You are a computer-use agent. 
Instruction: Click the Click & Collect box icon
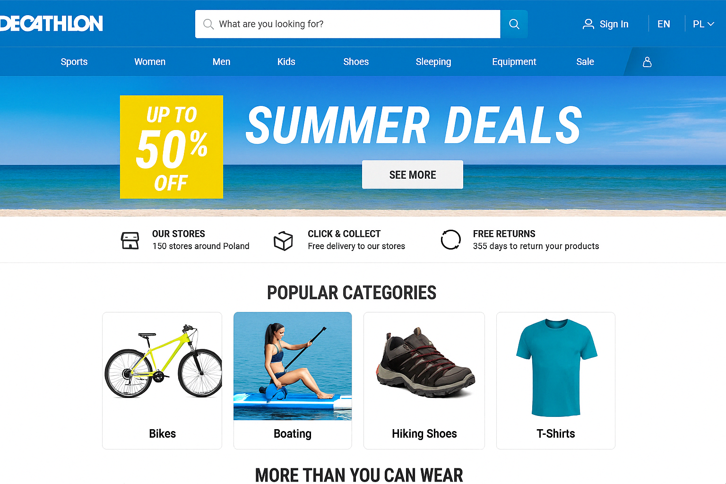283,241
